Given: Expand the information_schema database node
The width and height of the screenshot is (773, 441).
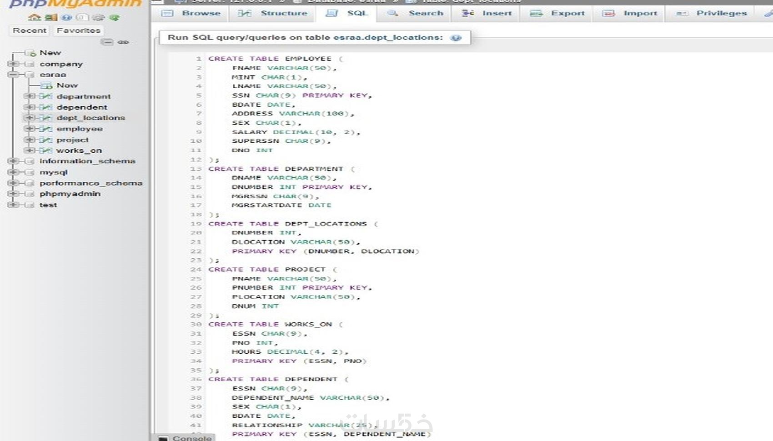Looking at the screenshot, I should pos(12,161).
